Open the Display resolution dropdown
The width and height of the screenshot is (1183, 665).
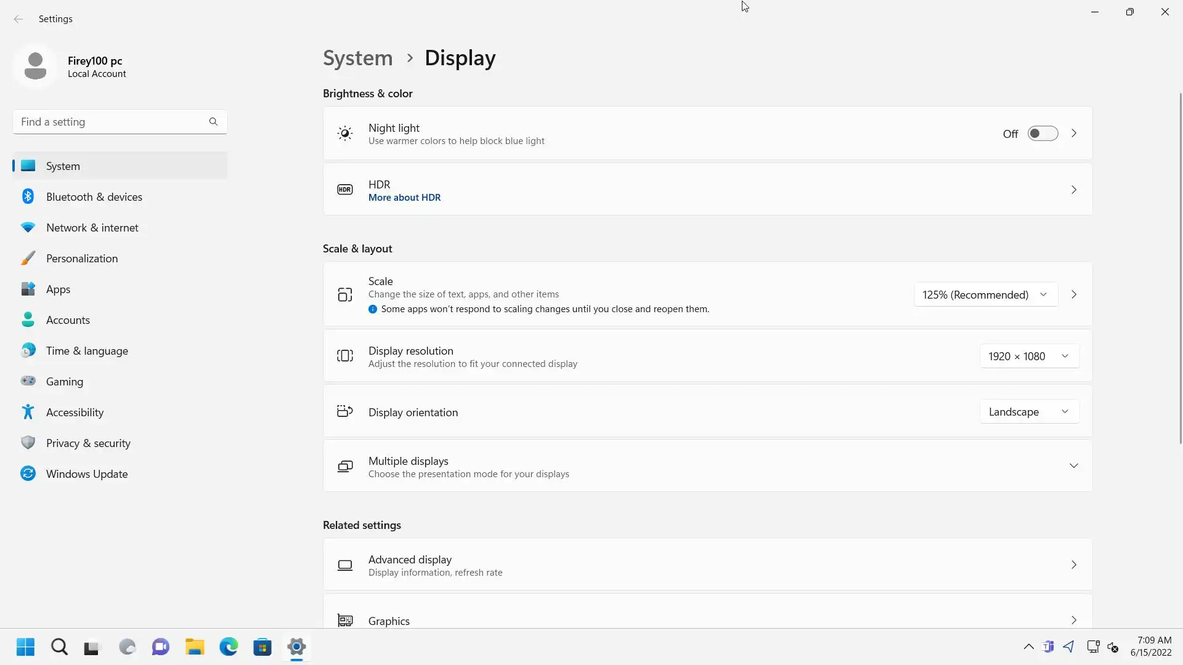pyautogui.click(x=1028, y=357)
